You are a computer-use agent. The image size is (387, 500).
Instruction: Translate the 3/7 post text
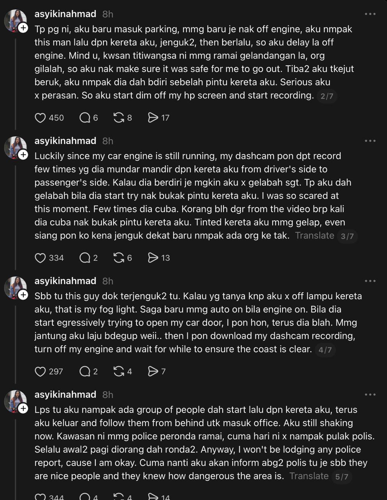click(x=314, y=236)
